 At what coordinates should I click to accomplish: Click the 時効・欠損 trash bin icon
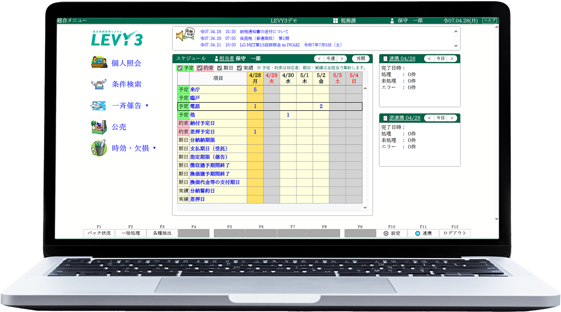[99, 148]
